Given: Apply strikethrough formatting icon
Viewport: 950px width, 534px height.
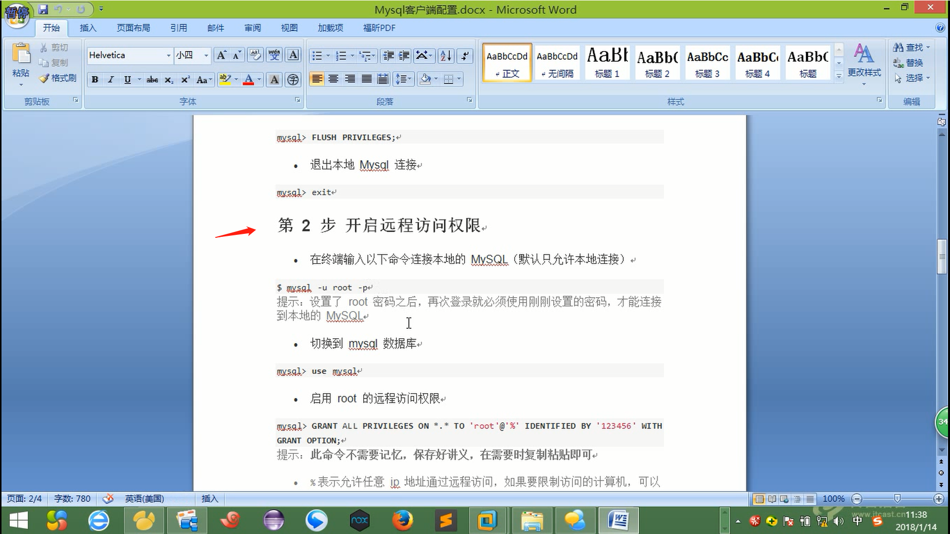Looking at the screenshot, I should (x=152, y=80).
